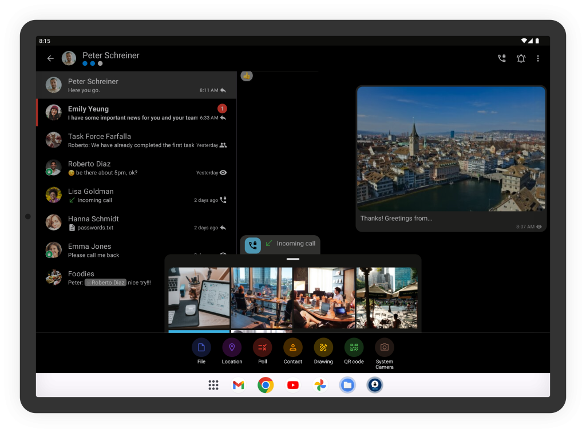The height and width of the screenshot is (433, 586).
Task: Open Task Force Farfalla group chat
Action: [136, 140]
